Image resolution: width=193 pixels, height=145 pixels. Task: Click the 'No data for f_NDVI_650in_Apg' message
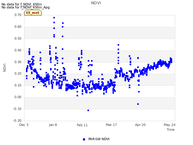[26, 7]
